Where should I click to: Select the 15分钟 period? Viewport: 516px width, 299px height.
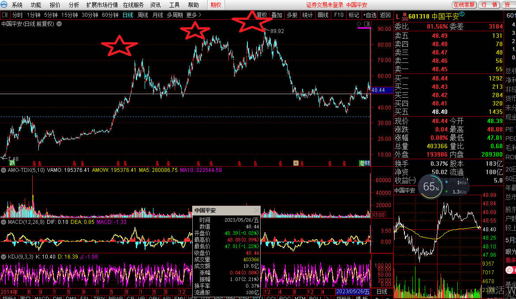69,15
